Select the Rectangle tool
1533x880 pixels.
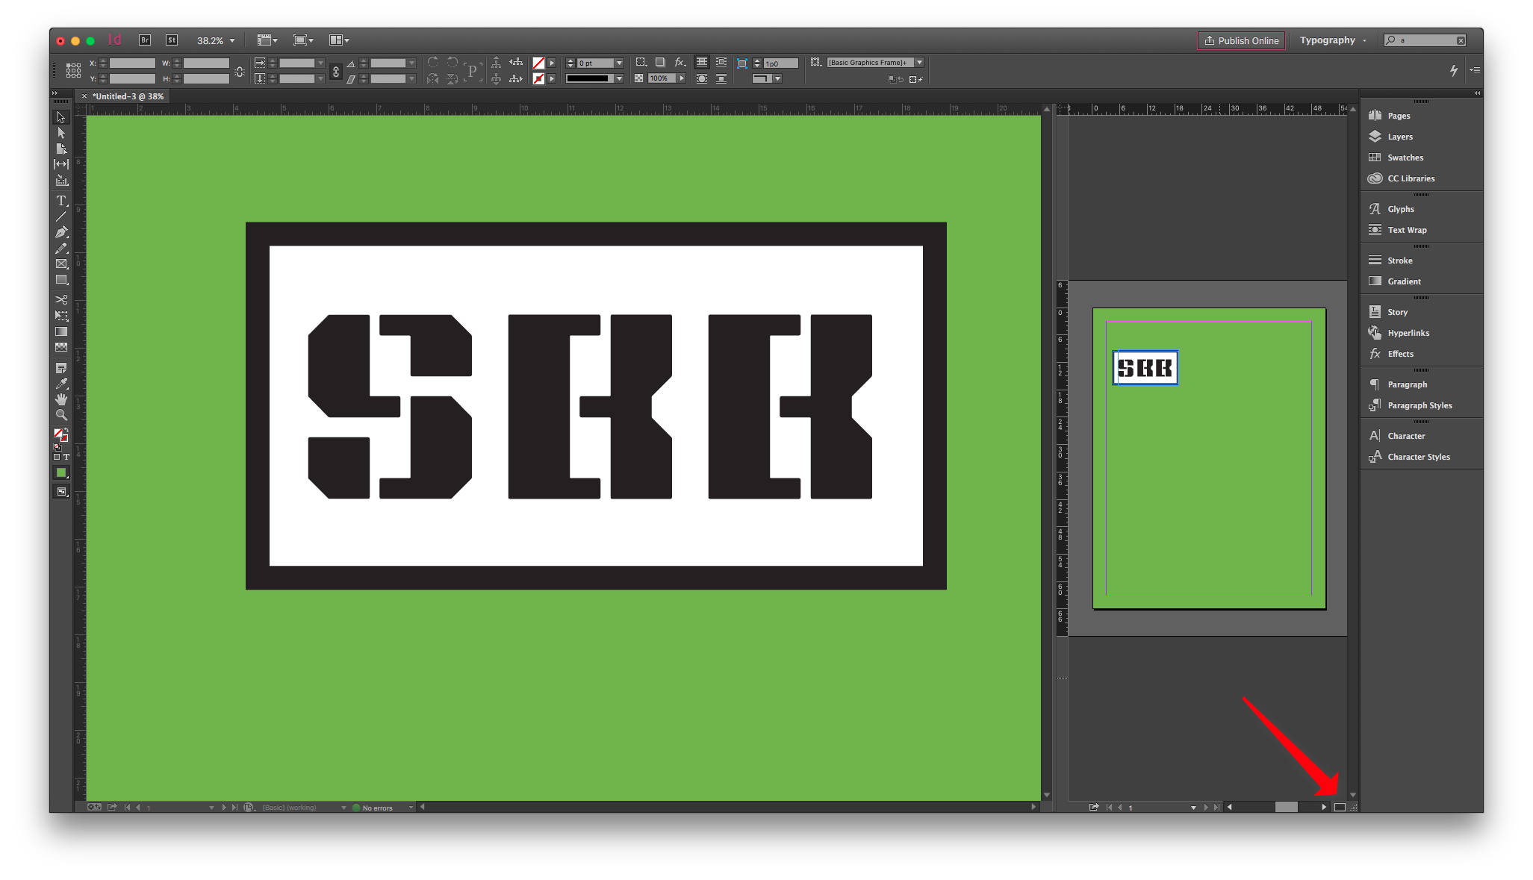[x=61, y=280]
